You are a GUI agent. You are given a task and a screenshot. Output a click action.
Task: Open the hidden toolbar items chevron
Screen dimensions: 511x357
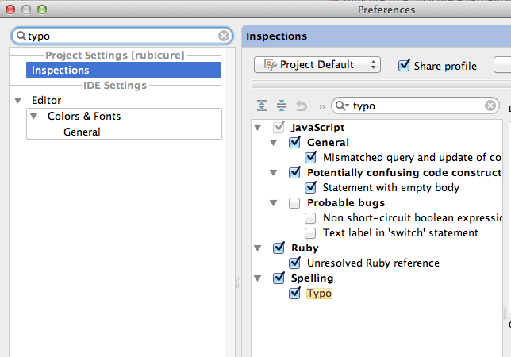tap(322, 106)
